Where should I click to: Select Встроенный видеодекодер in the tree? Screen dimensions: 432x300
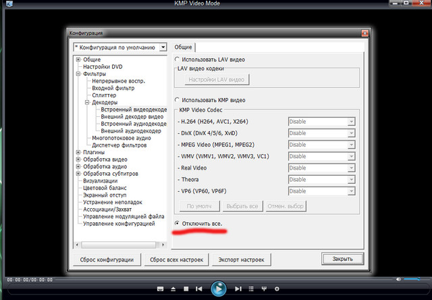point(134,109)
